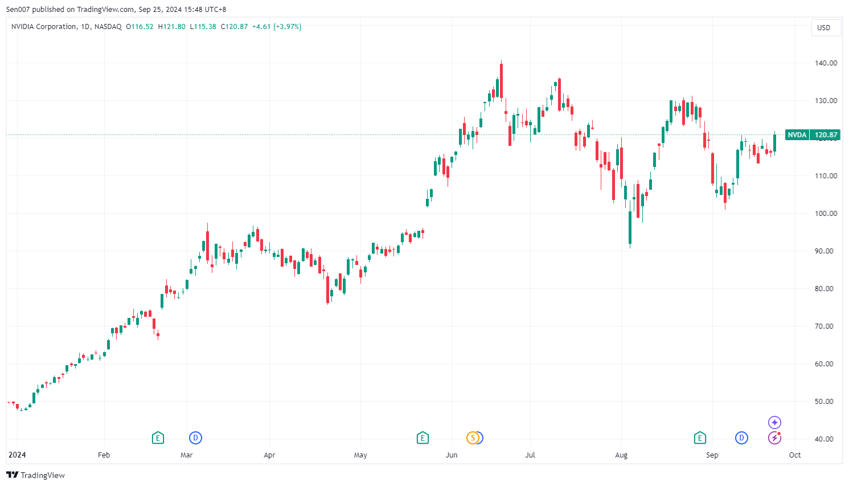Click the Jul label on time axis
The image size is (849, 486).
click(530, 455)
